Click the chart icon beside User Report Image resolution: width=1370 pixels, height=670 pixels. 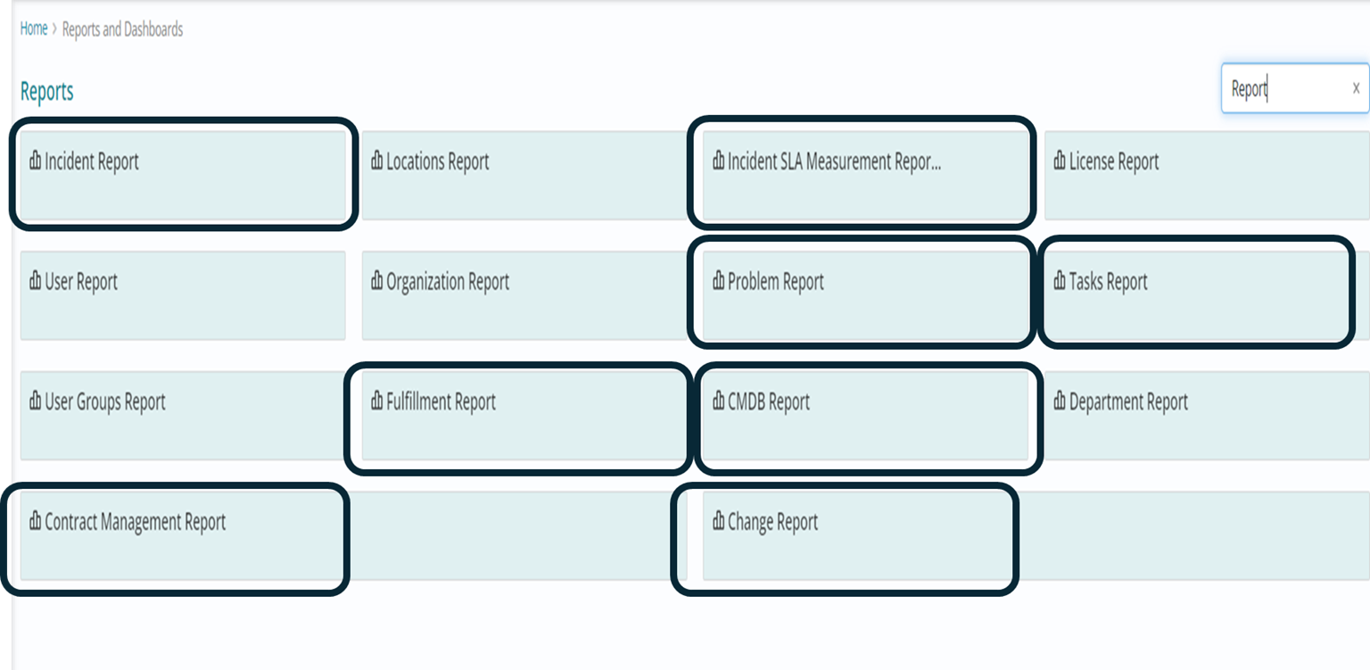pyautogui.click(x=36, y=282)
